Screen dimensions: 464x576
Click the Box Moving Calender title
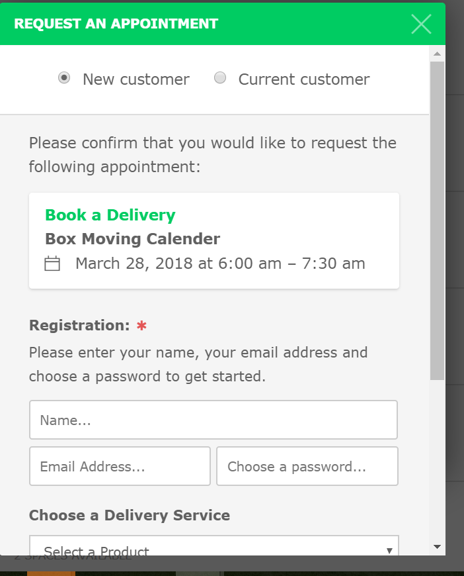click(x=132, y=239)
